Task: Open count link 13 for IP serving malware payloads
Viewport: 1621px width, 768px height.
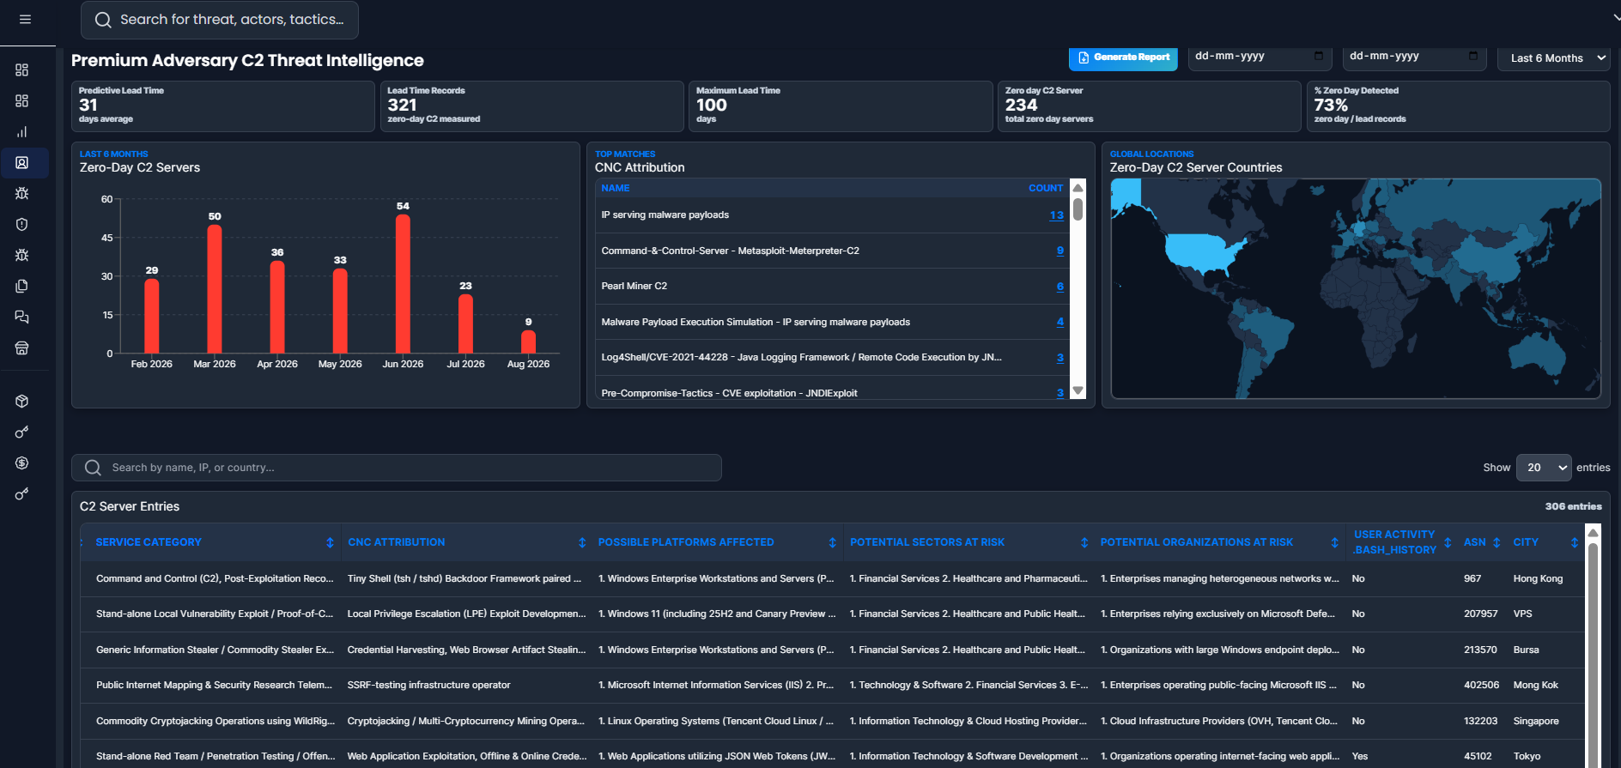Action: 1056,215
